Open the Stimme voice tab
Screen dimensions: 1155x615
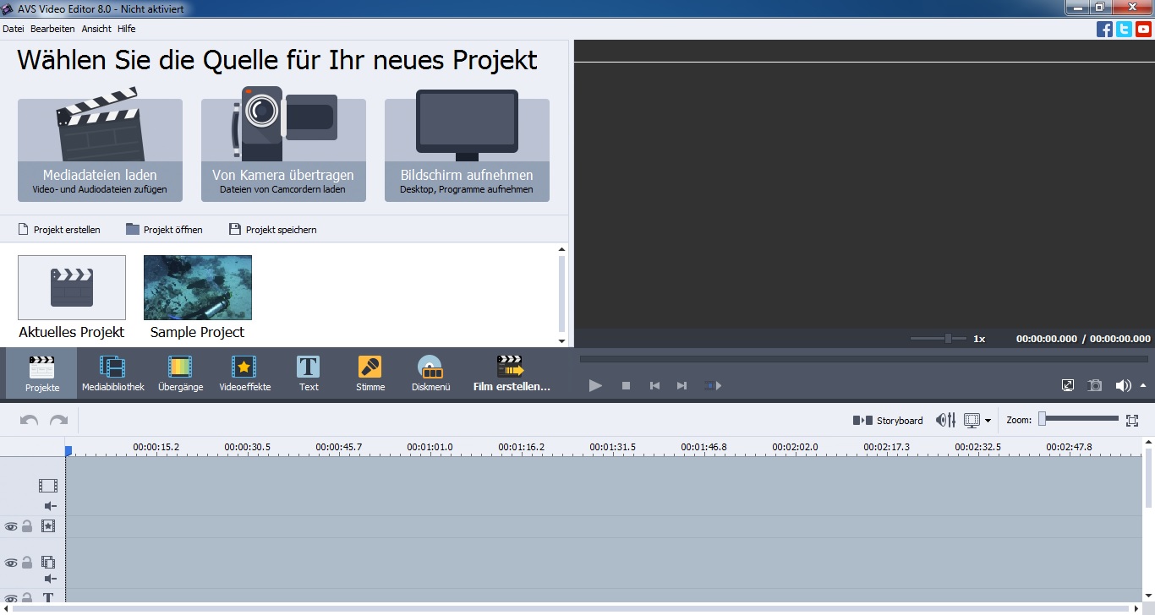pos(370,373)
